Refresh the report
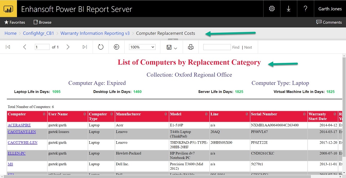Screen dimensions: 346x178 click(x=101, y=47)
